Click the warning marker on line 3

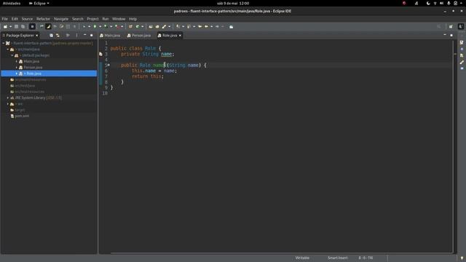coord(100,54)
